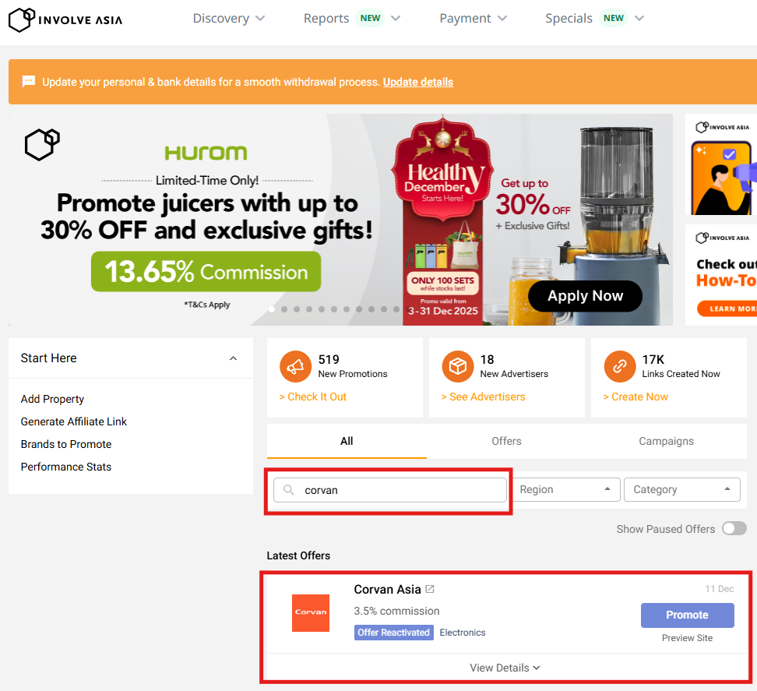Click the Involve Asia logo
The width and height of the screenshot is (757, 691).
point(65,19)
